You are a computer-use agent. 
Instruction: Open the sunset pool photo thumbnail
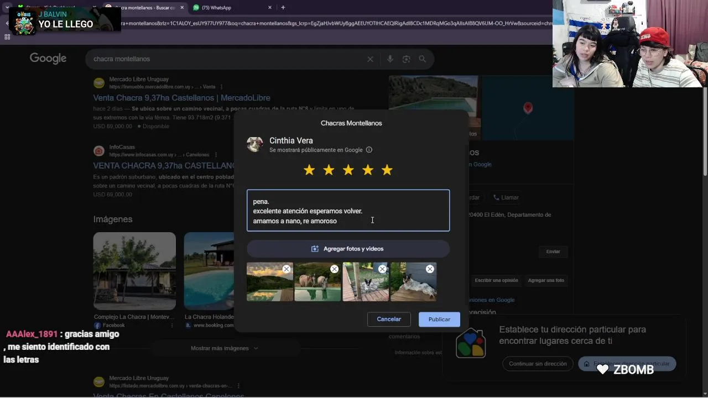[269, 282]
